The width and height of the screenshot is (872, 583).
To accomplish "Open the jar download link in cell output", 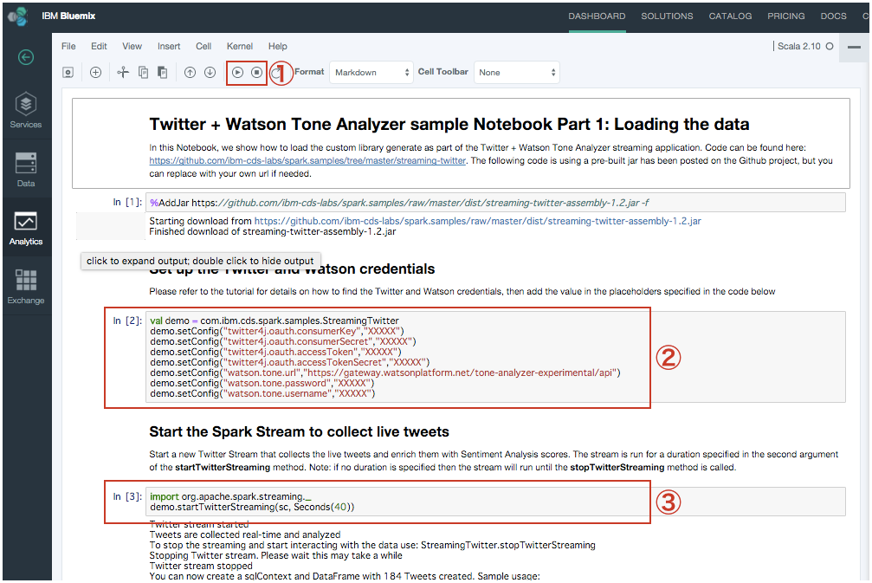I will pyautogui.click(x=477, y=221).
